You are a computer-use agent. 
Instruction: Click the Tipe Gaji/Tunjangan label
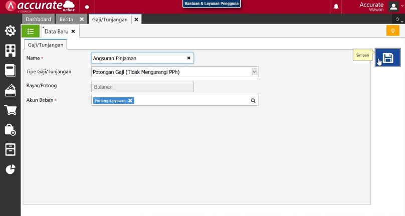point(49,72)
